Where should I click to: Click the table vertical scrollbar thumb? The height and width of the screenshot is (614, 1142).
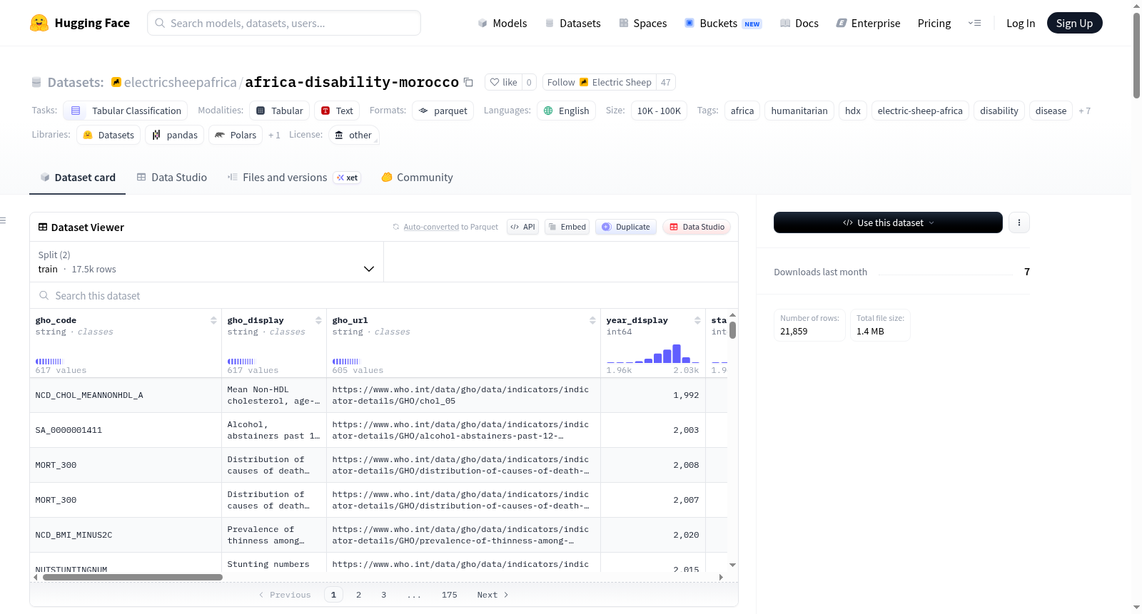coord(732,330)
